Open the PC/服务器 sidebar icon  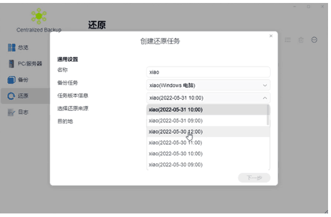[x=11, y=63]
